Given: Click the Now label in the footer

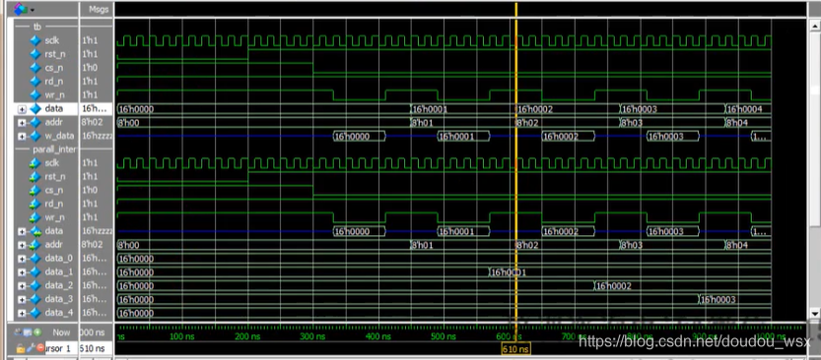Looking at the screenshot, I should [61, 332].
